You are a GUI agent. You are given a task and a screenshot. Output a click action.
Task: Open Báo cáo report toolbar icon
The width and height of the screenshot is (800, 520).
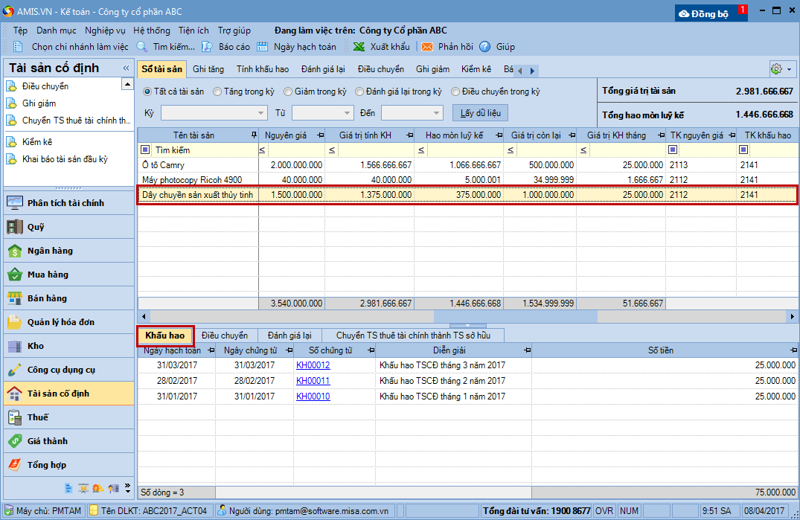pyautogui.click(x=207, y=46)
